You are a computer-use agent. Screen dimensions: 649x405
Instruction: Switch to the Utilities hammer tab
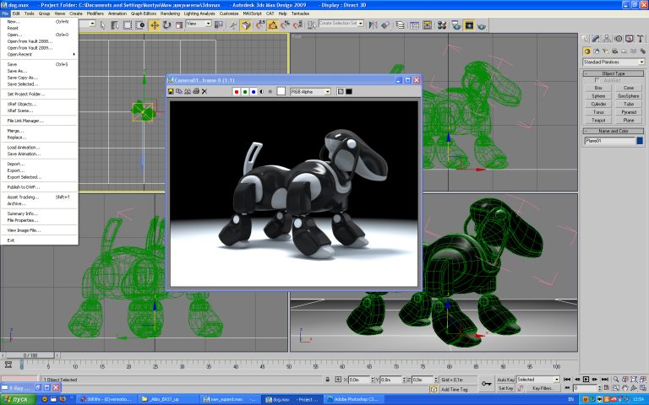click(x=640, y=39)
